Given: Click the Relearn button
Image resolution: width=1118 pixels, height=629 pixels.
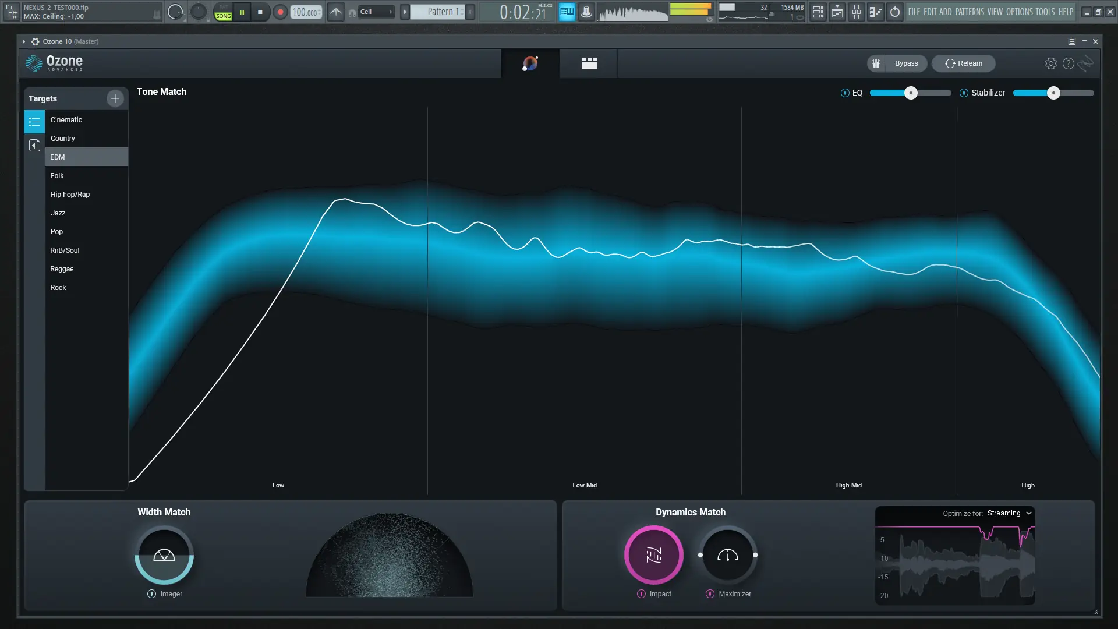Looking at the screenshot, I should pos(963,63).
